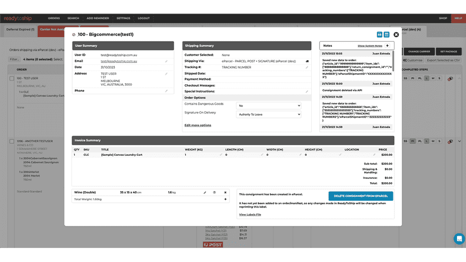Viewport: 466px width, 262px height.
Task: Edit the Weight (KG) value pencil icon
Action: (x=221, y=155)
